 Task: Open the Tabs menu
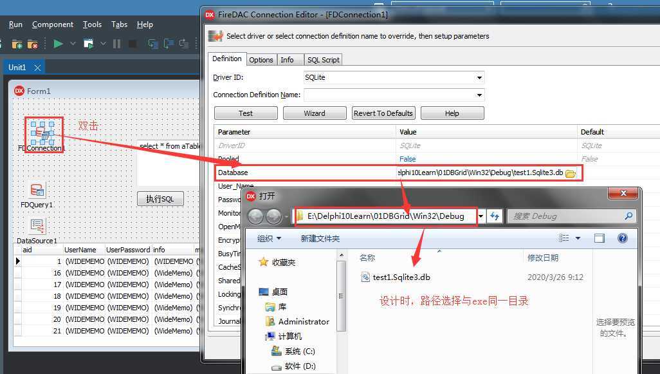pos(119,24)
